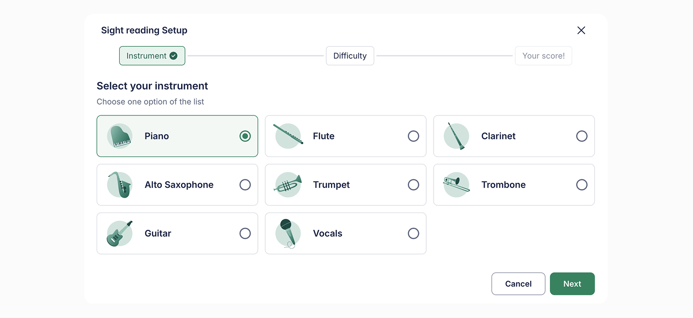Click the alto saxophone icon
This screenshot has width=693, height=318.
pyautogui.click(x=119, y=184)
